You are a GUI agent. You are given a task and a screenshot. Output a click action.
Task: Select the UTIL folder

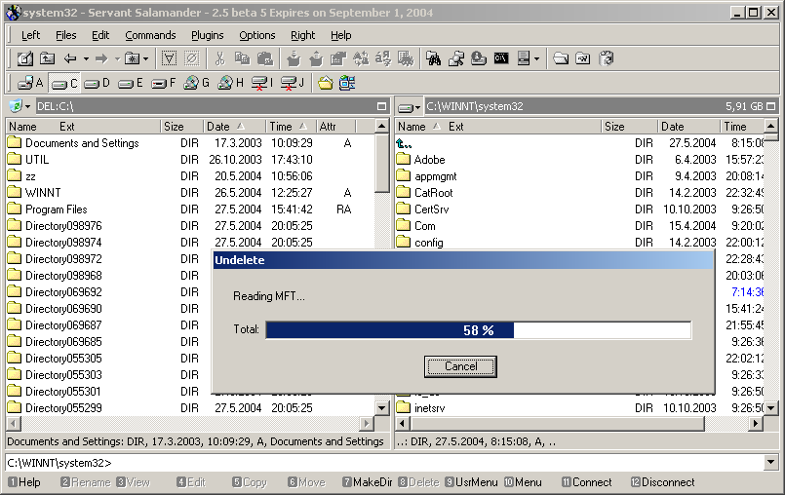coord(37,160)
